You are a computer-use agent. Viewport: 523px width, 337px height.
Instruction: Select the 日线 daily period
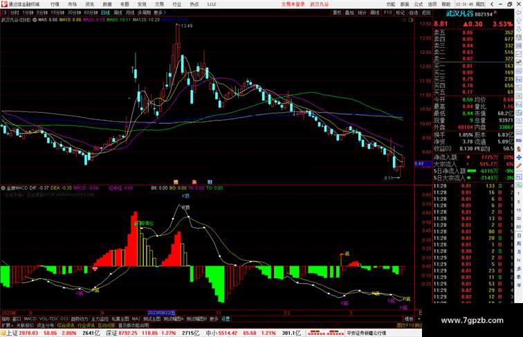tap(105, 12)
